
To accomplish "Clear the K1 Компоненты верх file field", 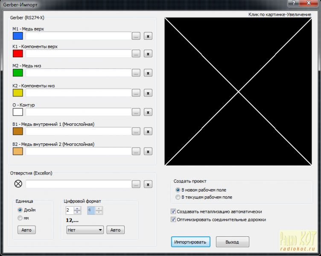I will tap(148, 54).
